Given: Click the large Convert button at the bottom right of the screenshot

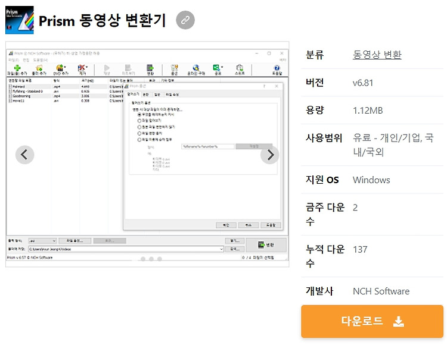Looking at the screenshot, I should point(266,245).
